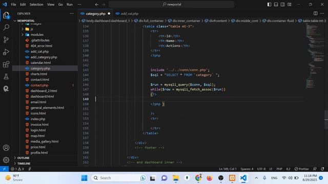Show more menu items ellipsis
328x184 pixels.
click(79, 5)
